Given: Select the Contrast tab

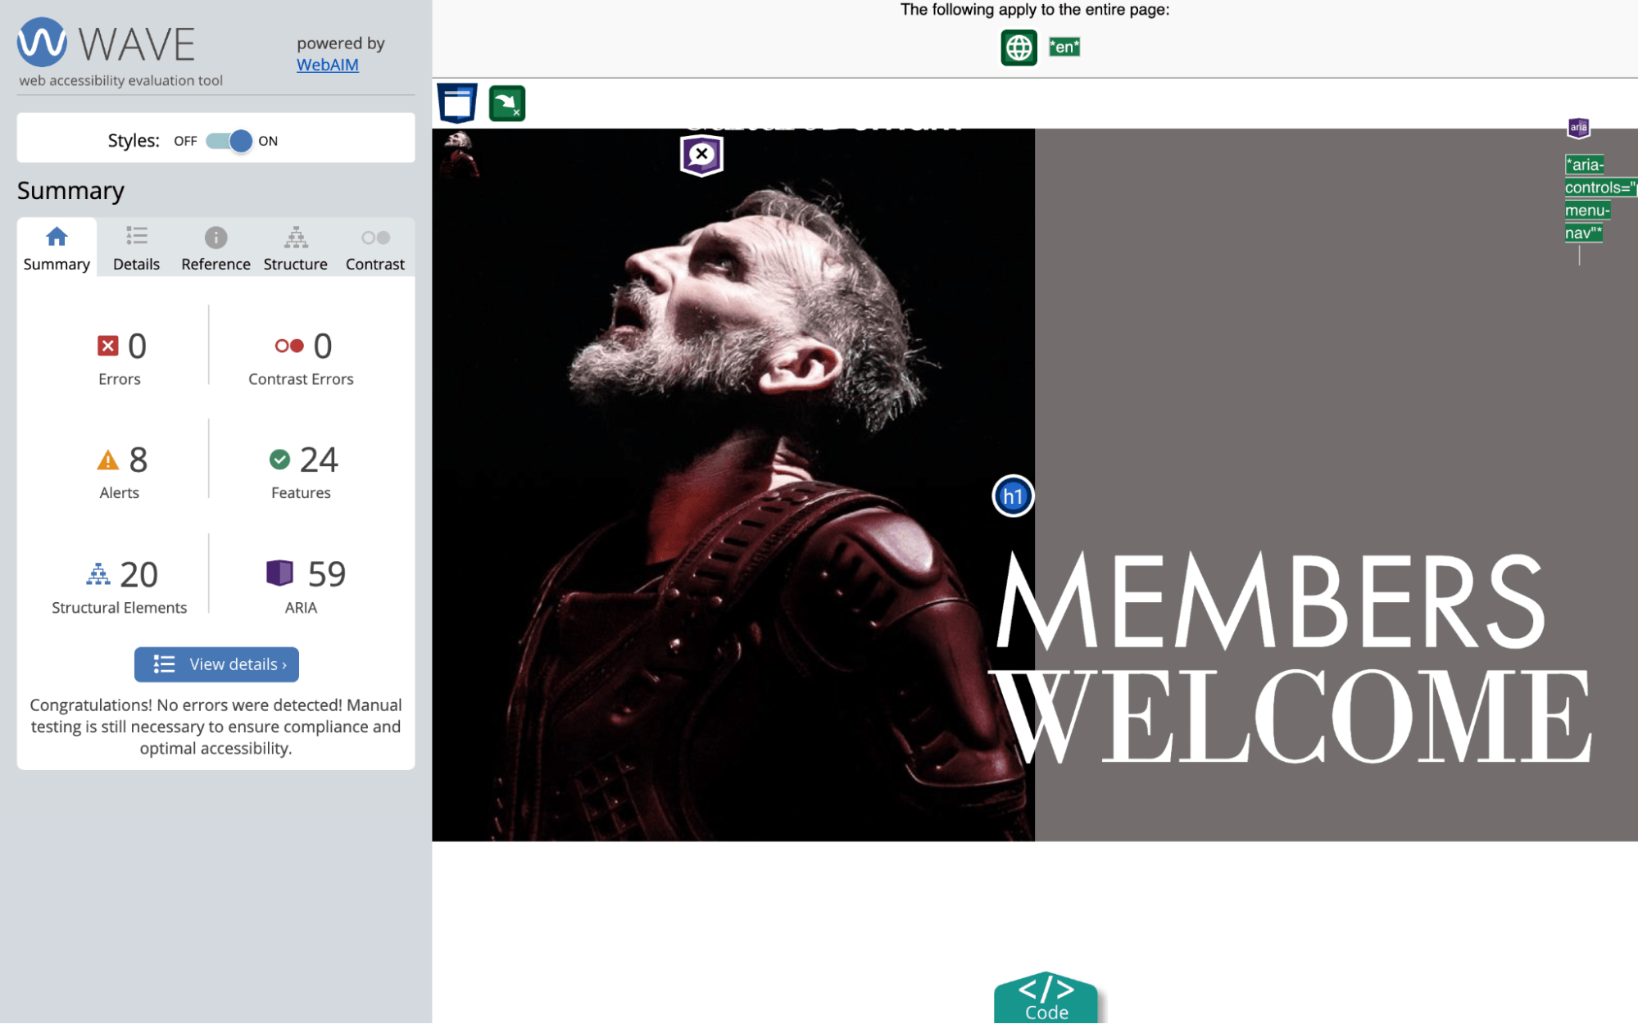Looking at the screenshot, I should (375, 249).
